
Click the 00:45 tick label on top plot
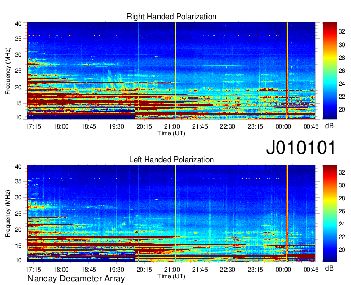[x=311, y=126]
